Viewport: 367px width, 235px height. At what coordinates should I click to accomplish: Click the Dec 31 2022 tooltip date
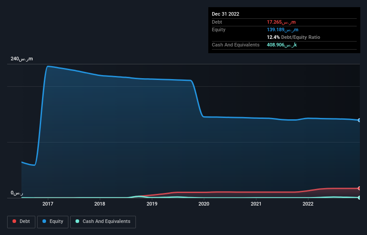(226, 14)
